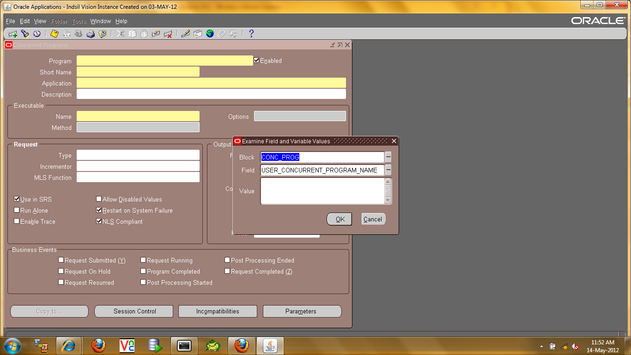The image size is (631, 355).
Task: Click OK in the Examine dialog
Action: tap(340, 219)
